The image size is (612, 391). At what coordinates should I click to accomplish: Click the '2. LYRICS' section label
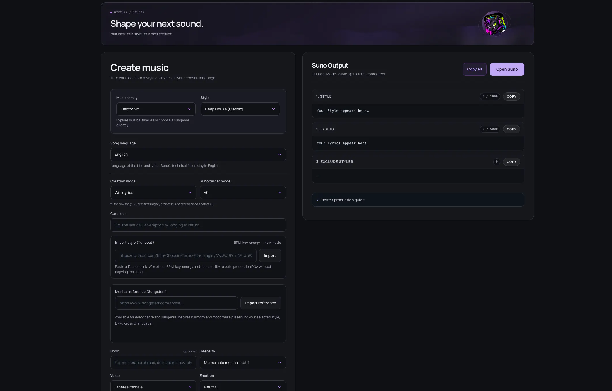pos(325,129)
